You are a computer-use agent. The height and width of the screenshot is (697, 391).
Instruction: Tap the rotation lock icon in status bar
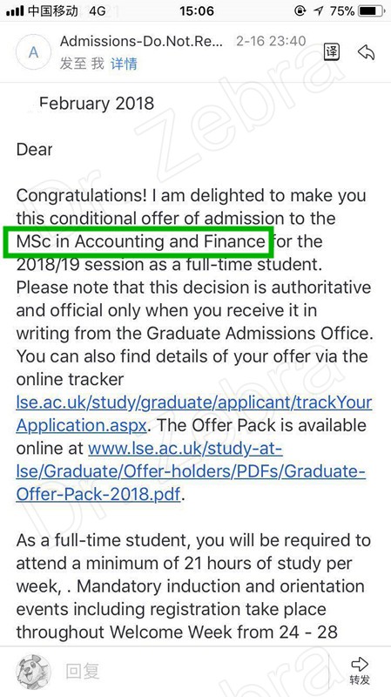pos(300,10)
